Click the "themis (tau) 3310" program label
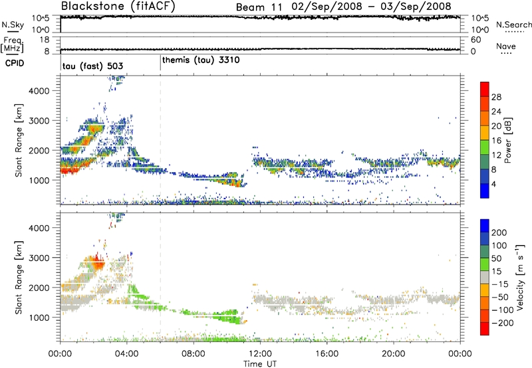The width and height of the screenshot is (532, 368). coord(201,60)
